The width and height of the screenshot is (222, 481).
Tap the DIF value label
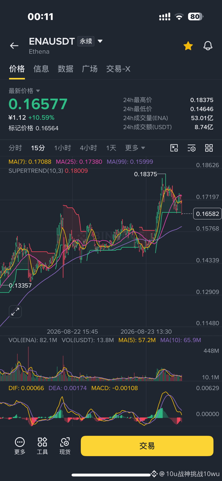point(26,388)
